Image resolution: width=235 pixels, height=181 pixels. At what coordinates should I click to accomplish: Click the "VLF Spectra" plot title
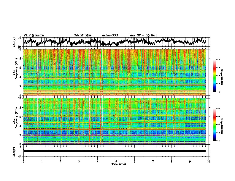(34, 35)
